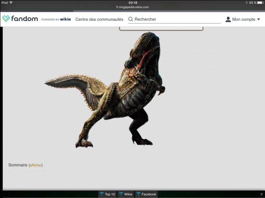The height and width of the screenshot is (198, 265).
Task: Collapse the bottom toolbar with double chevron
Action: [x=262, y=194]
